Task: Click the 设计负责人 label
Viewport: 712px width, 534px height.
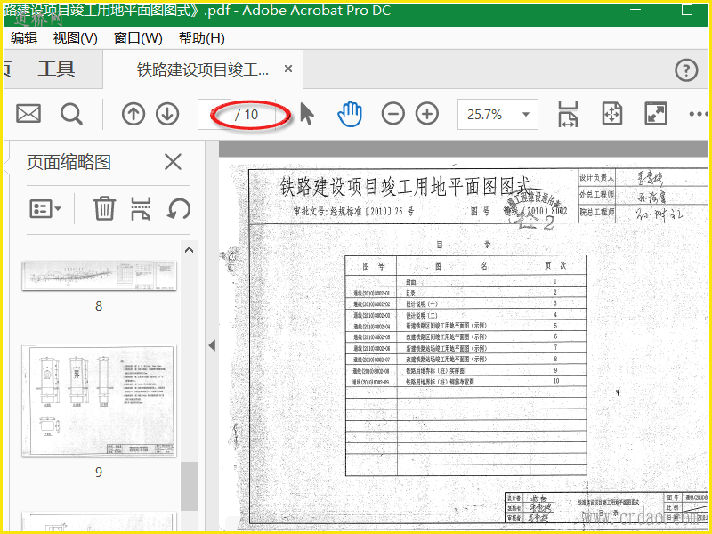Action: click(596, 177)
